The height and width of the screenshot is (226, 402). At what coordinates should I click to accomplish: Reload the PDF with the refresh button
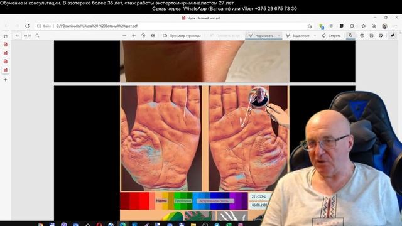[x=27, y=26]
